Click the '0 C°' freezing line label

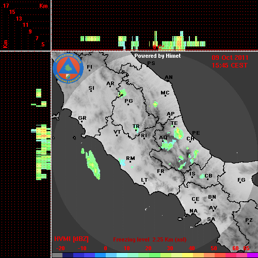point(158,47)
